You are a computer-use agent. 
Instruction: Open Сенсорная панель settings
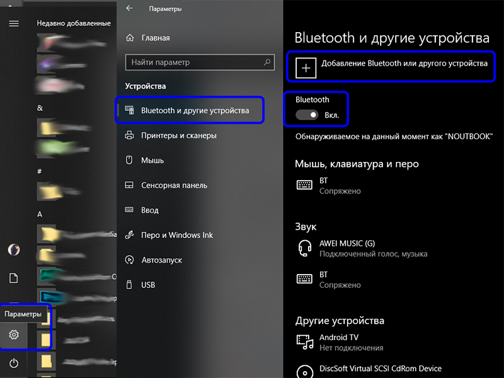pos(174,185)
